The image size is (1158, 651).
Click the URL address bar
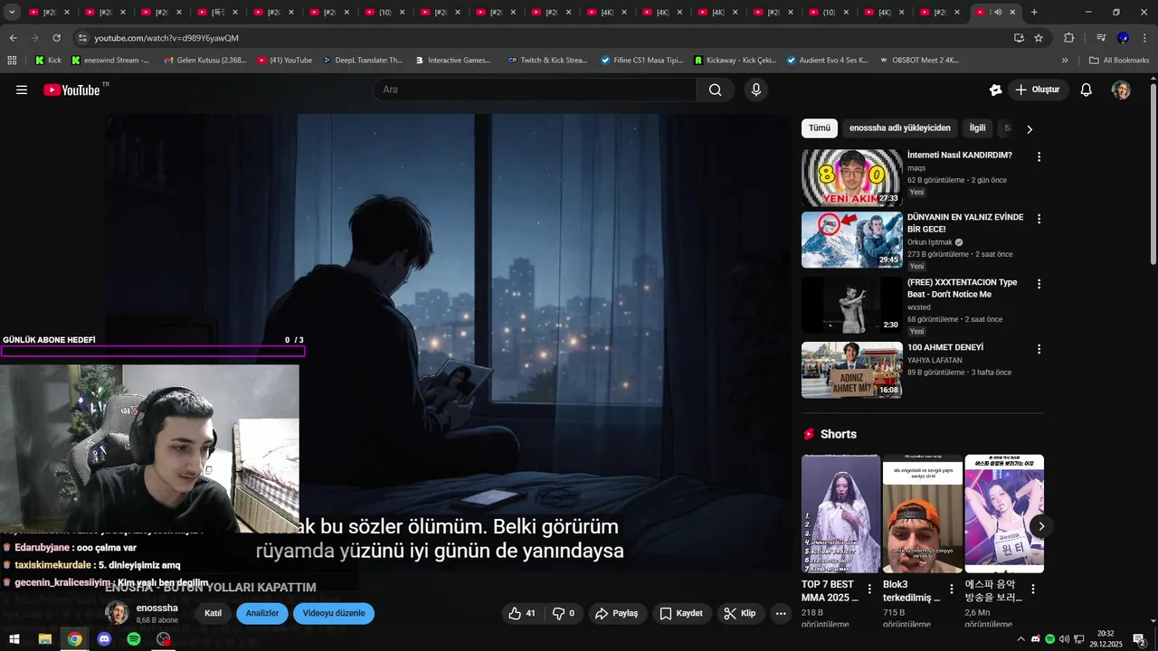pos(543,38)
